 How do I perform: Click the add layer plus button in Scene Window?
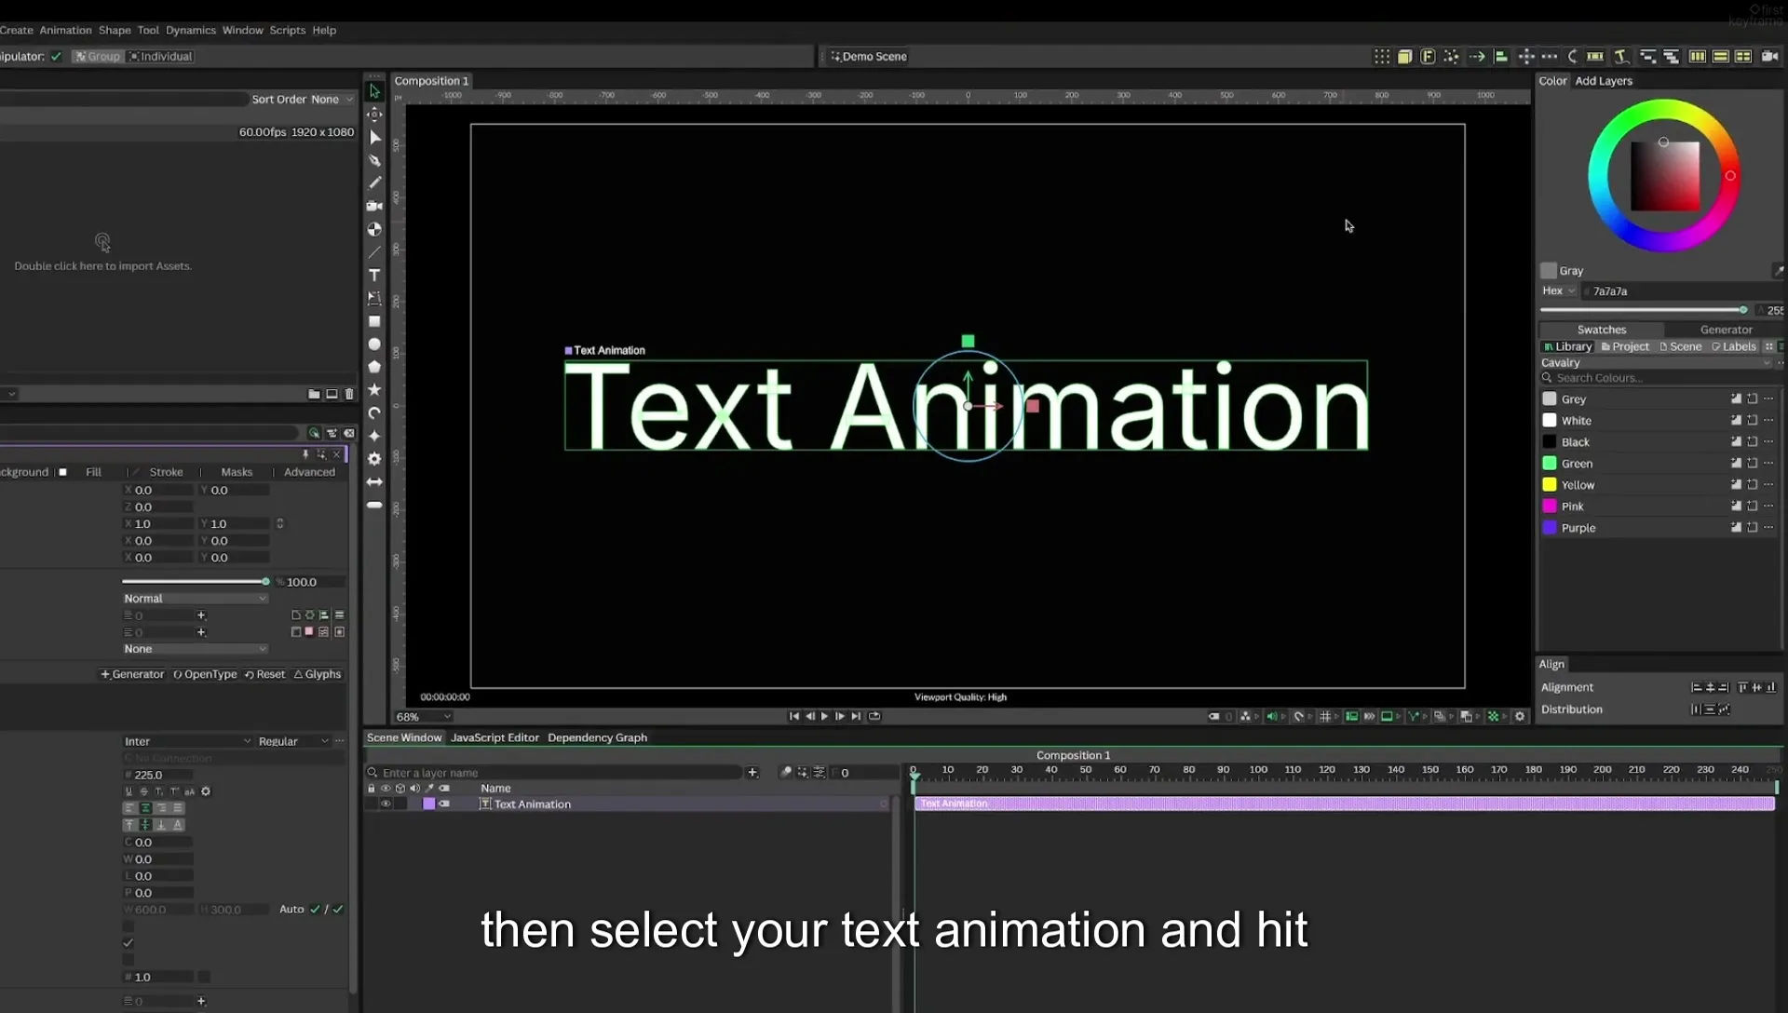pyautogui.click(x=752, y=773)
